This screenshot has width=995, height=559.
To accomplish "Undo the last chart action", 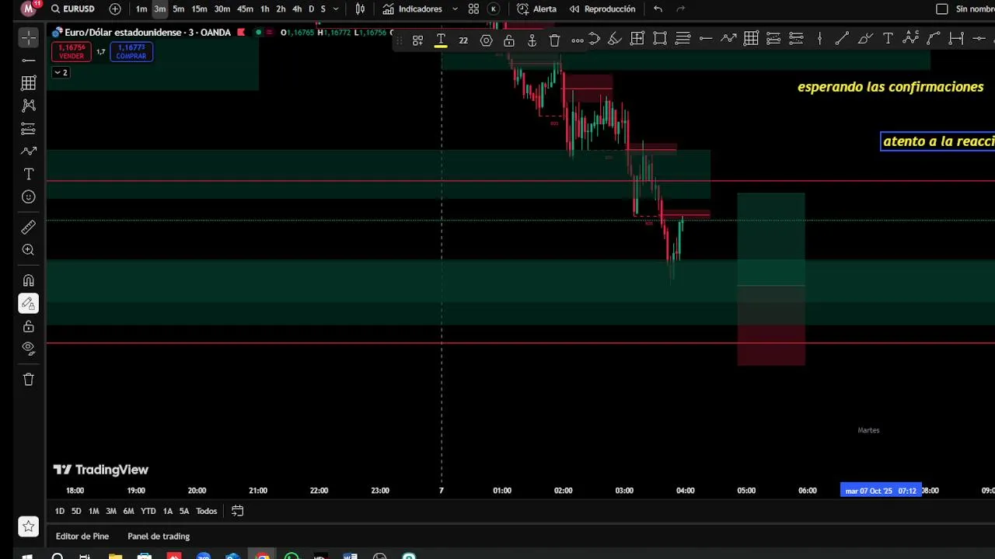I will click(x=658, y=9).
